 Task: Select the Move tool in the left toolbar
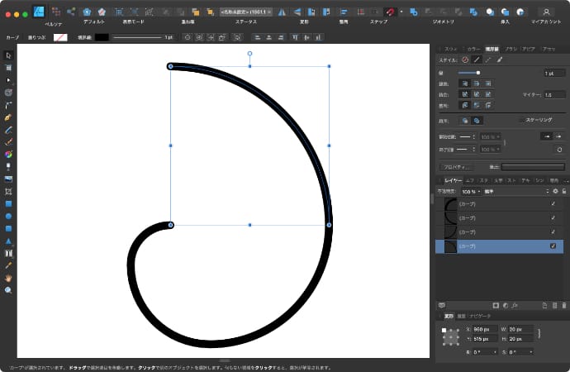[x=8, y=55]
